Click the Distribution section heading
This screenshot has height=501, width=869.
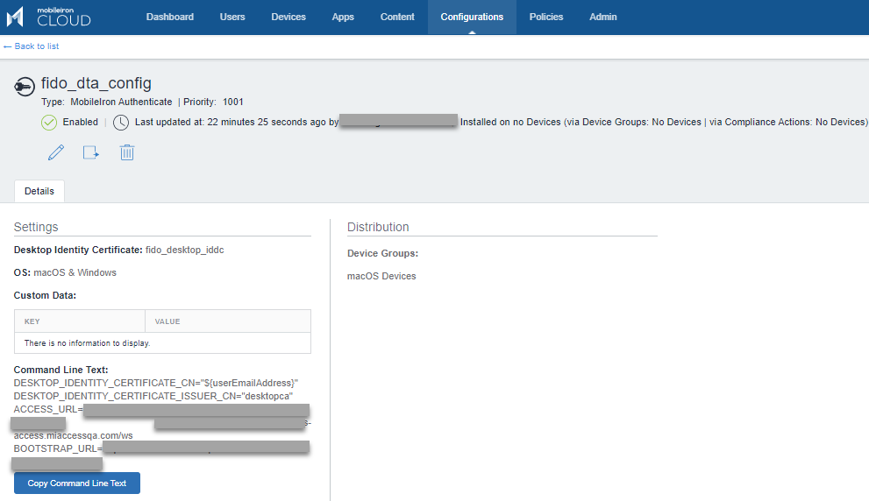(x=378, y=227)
